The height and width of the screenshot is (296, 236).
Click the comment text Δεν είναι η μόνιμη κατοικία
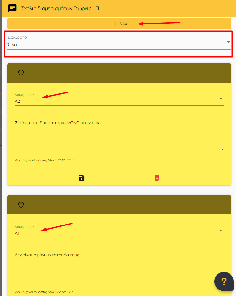coord(48,255)
